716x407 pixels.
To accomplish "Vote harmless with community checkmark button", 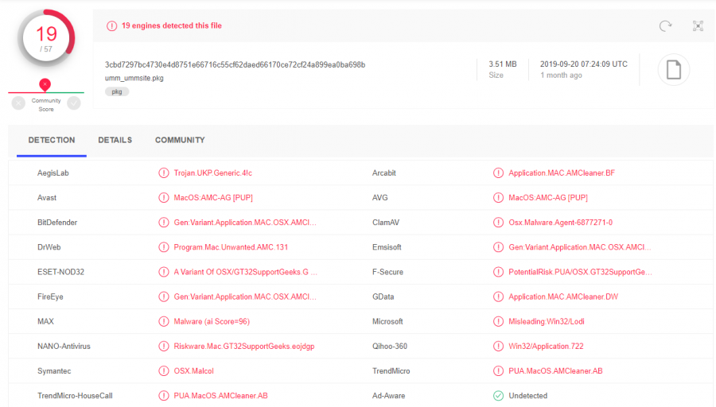I will (74, 103).
